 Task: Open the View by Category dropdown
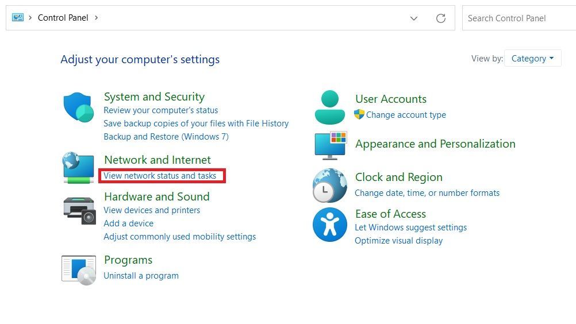(533, 59)
